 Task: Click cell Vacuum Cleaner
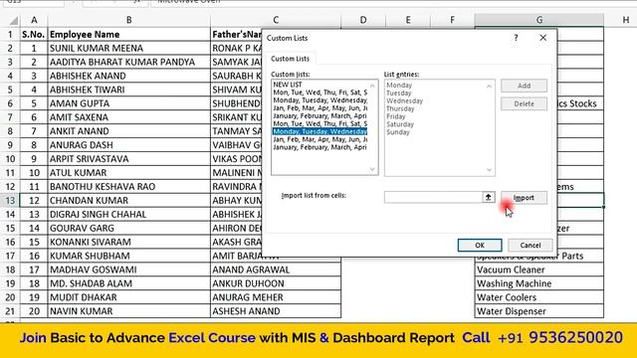[539, 269]
